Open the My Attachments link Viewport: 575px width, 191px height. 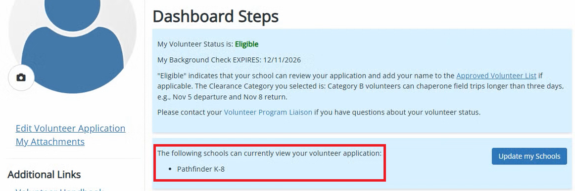click(x=50, y=142)
